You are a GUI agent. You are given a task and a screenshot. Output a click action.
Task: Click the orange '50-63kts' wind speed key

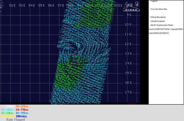22,106
